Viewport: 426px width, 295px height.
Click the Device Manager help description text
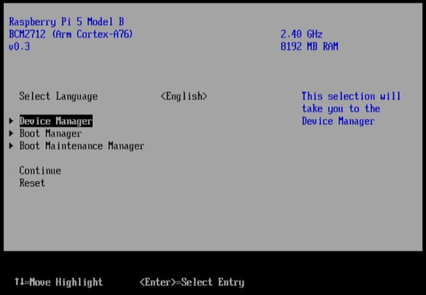[x=351, y=109]
